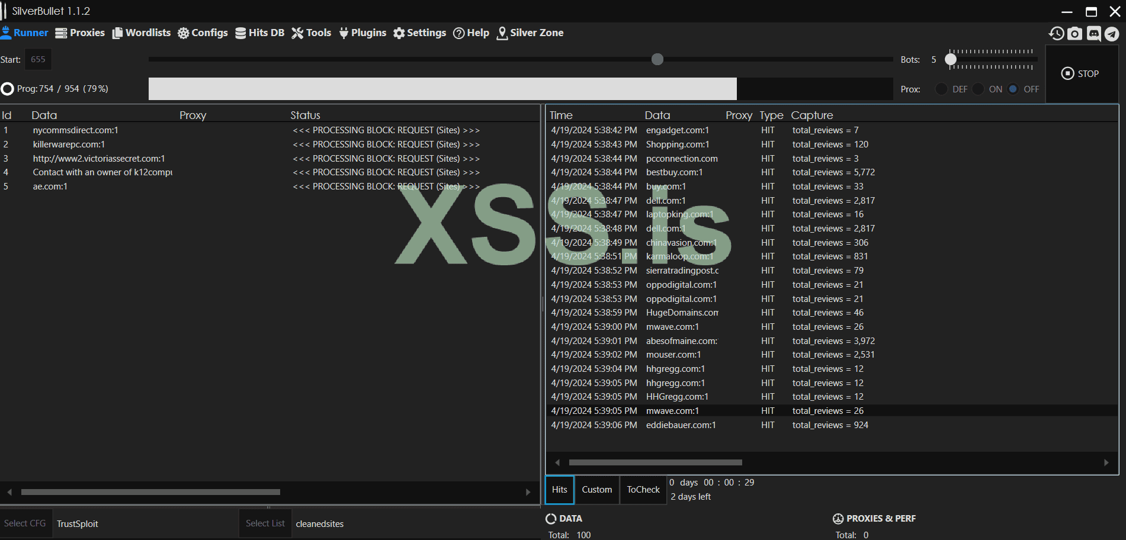
Task: Select hit row karmaloop.com:1
Action: point(832,256)
